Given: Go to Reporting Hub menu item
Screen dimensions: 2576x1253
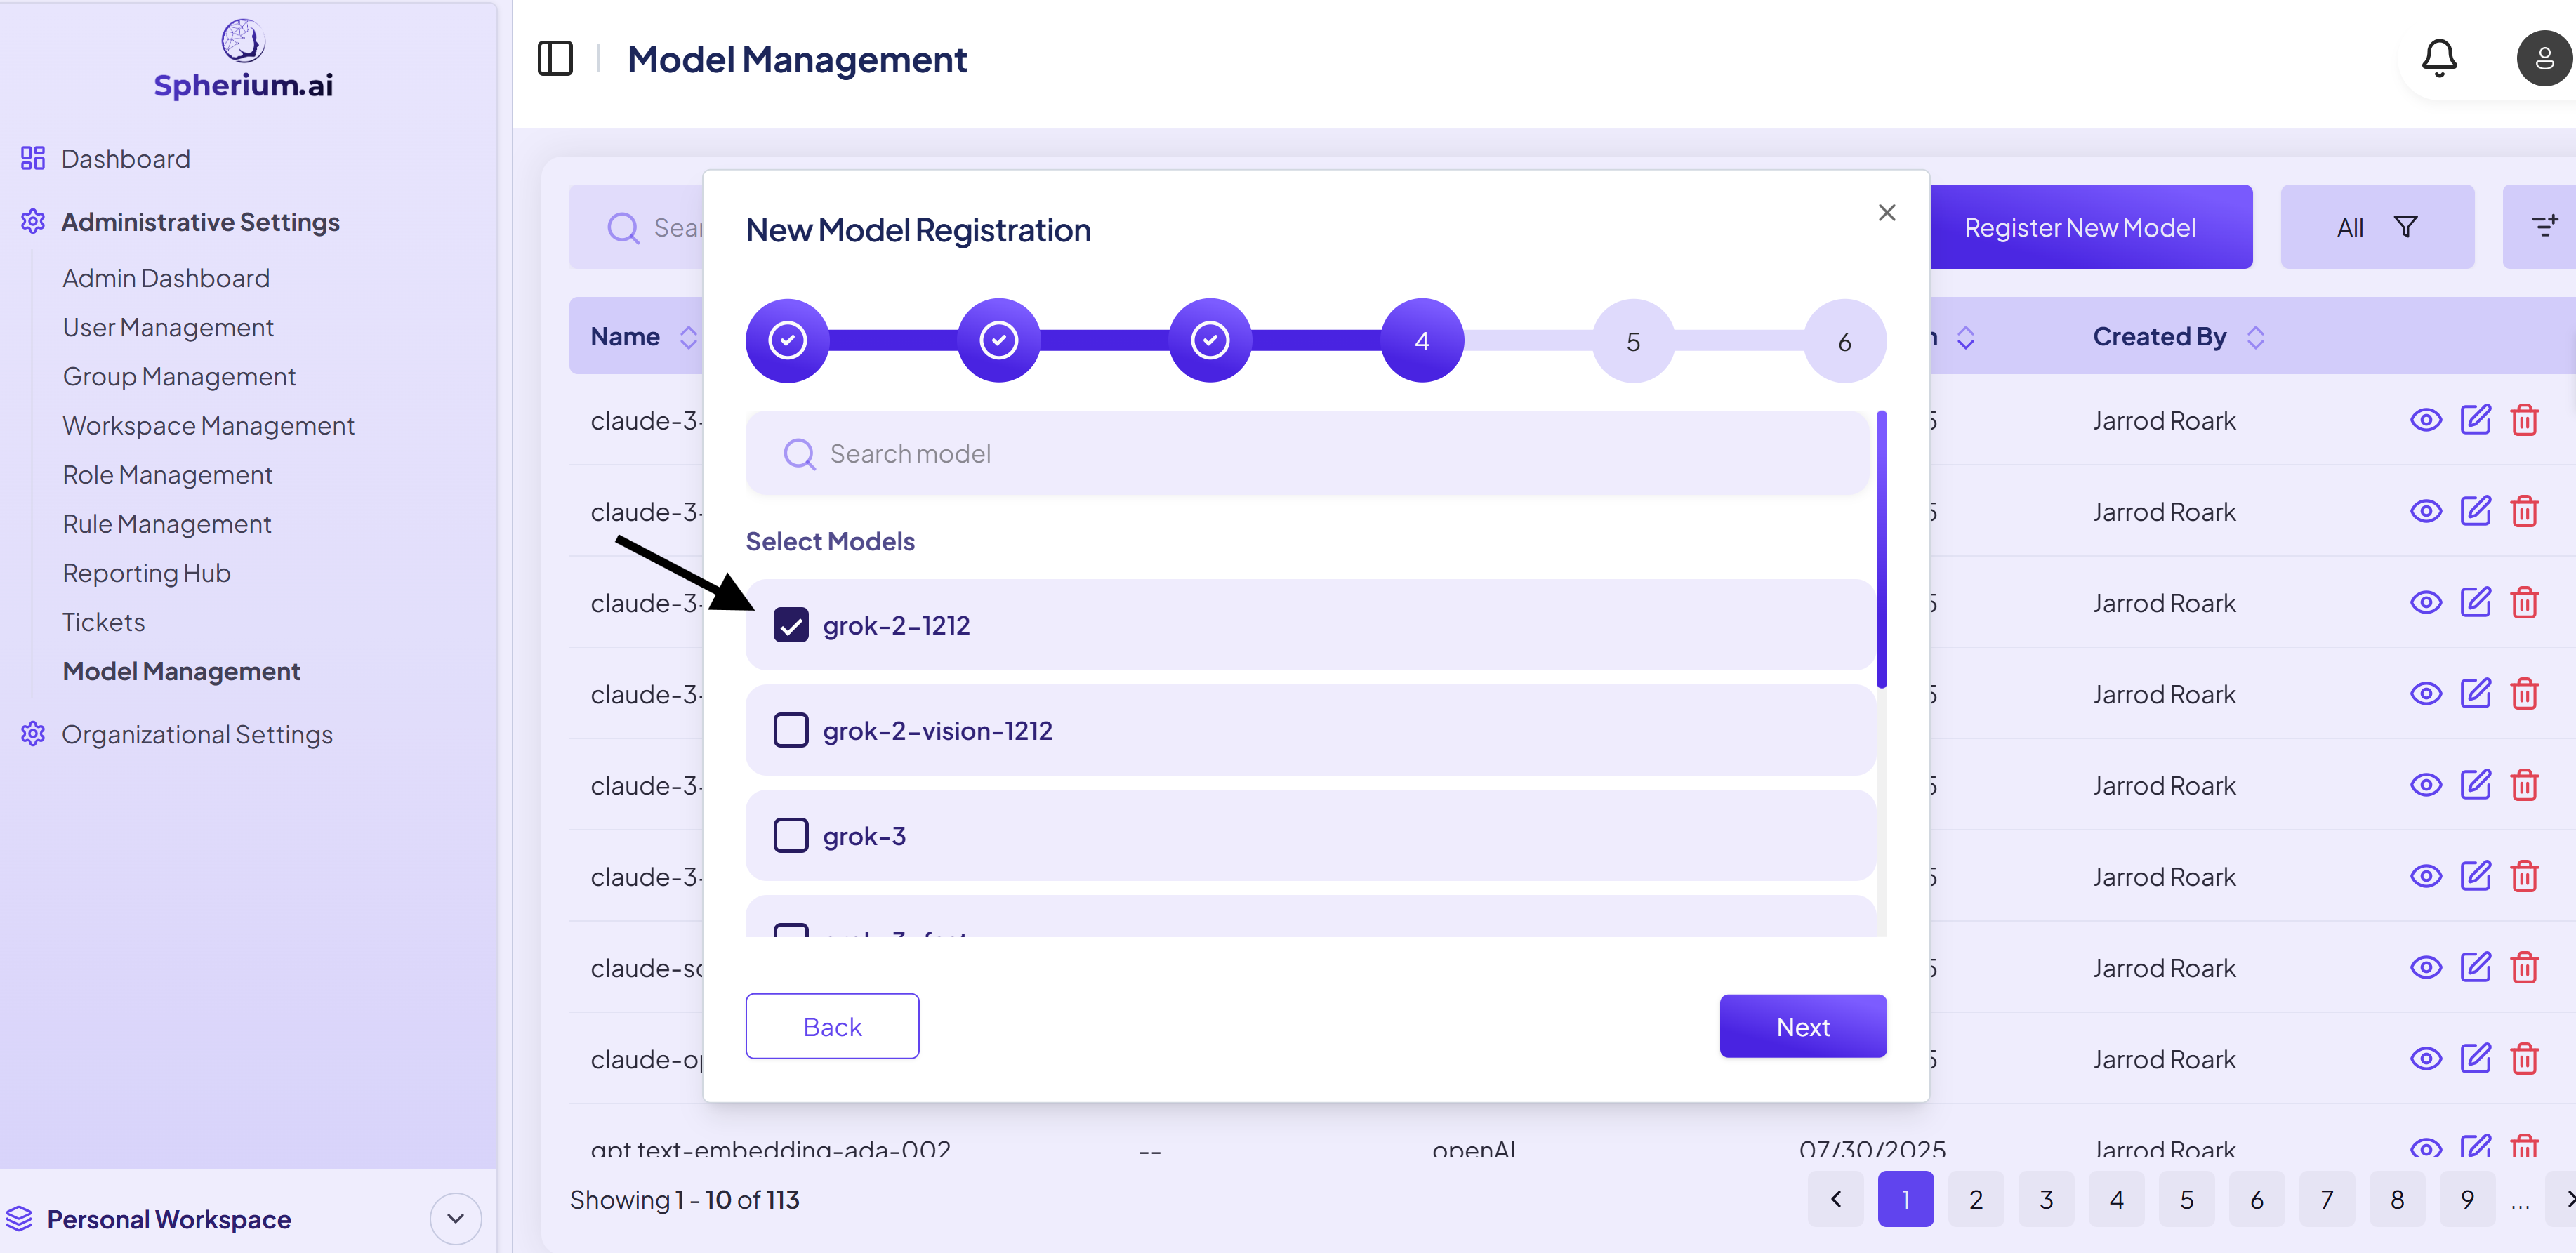Looking at the screenshot, I should (x=146, y=573).
